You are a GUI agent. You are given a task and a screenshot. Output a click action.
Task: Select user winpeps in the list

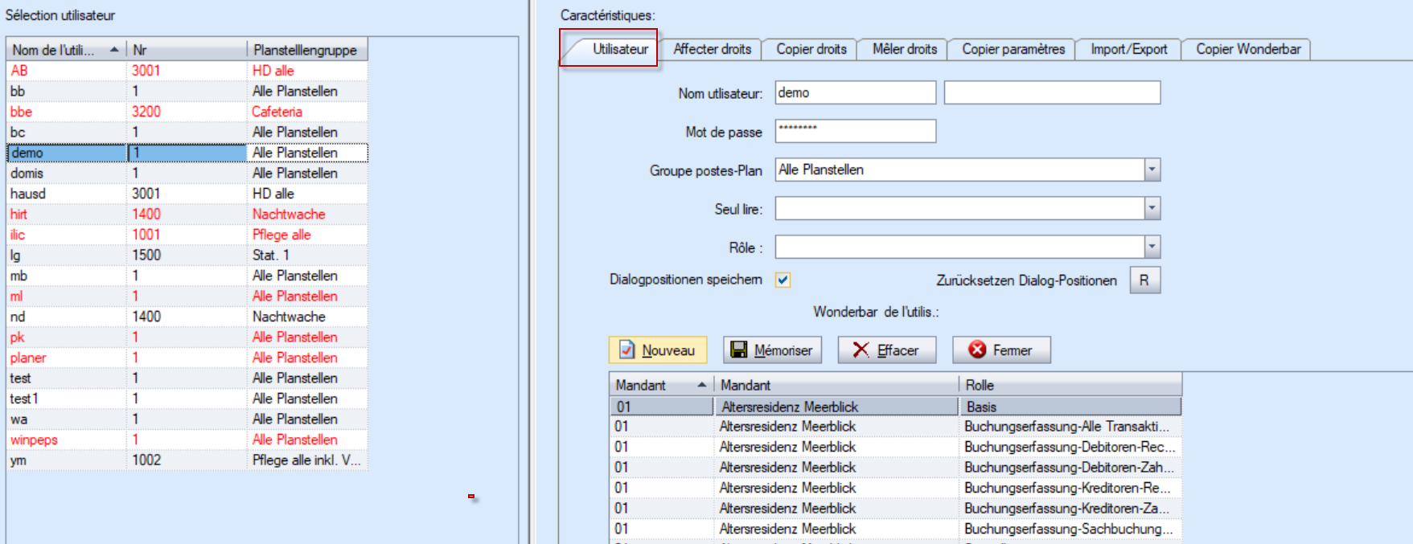pos(187,440)
